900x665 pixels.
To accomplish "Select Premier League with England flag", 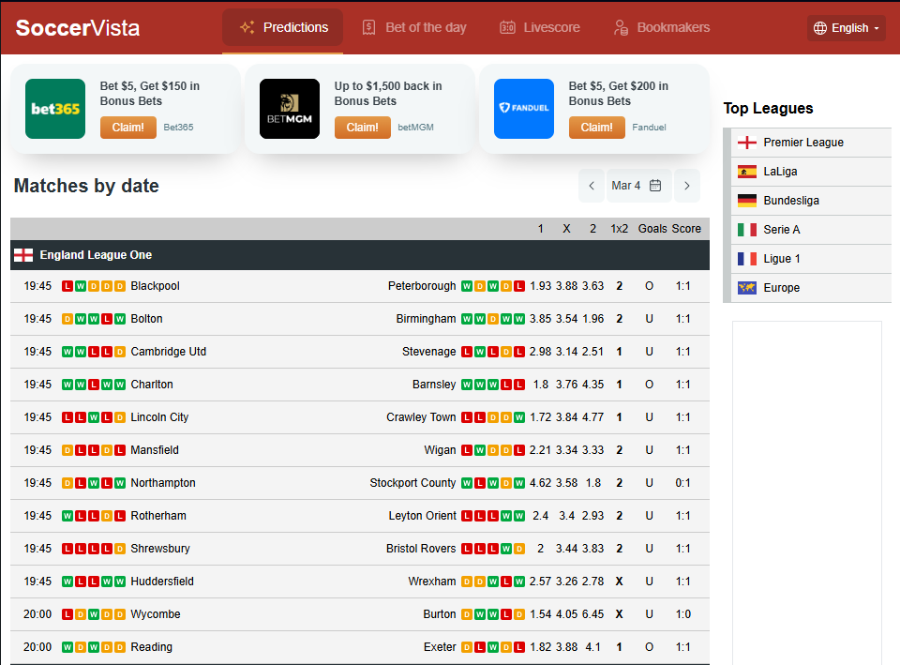I will coord(803,143).
